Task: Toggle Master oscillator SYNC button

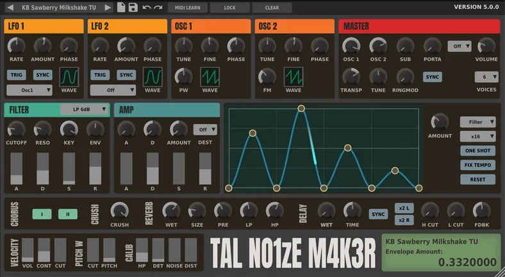Action: click(x=432, y=77)
